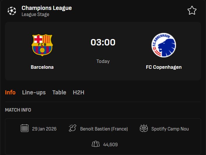The height and width of the screenshot is (155, 206).
Task: Click referee name Benoit Bastien (France)
Action: (x=104, y=128)
